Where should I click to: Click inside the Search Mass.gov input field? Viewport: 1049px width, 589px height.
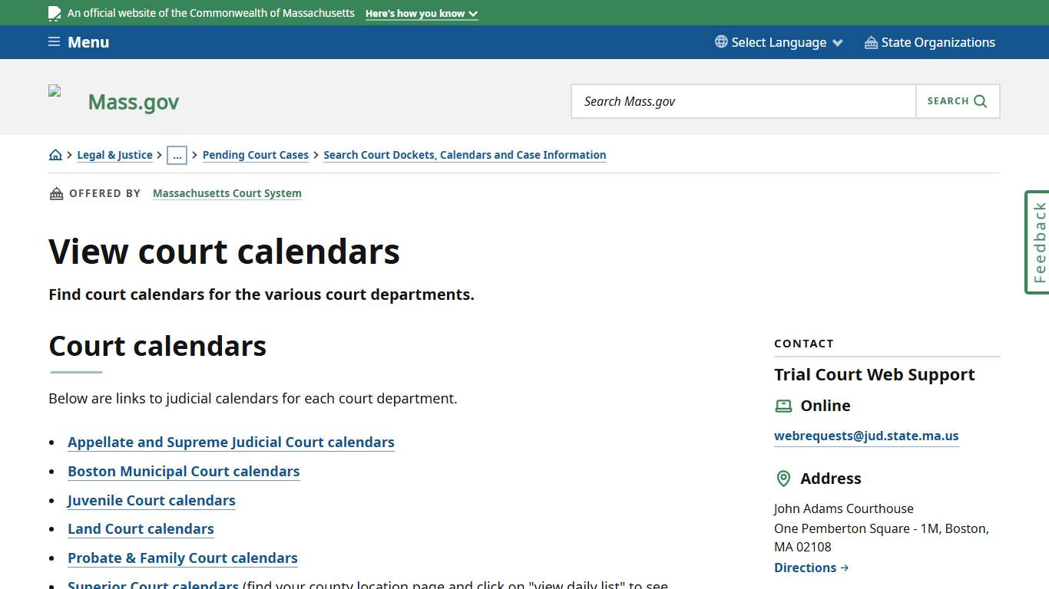(x=737, y=100)
